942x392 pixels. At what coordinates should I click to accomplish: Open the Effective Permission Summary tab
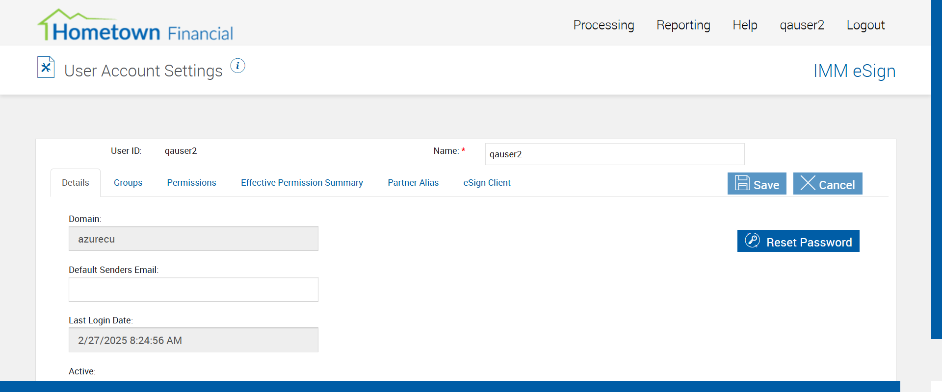click(302, 183)
